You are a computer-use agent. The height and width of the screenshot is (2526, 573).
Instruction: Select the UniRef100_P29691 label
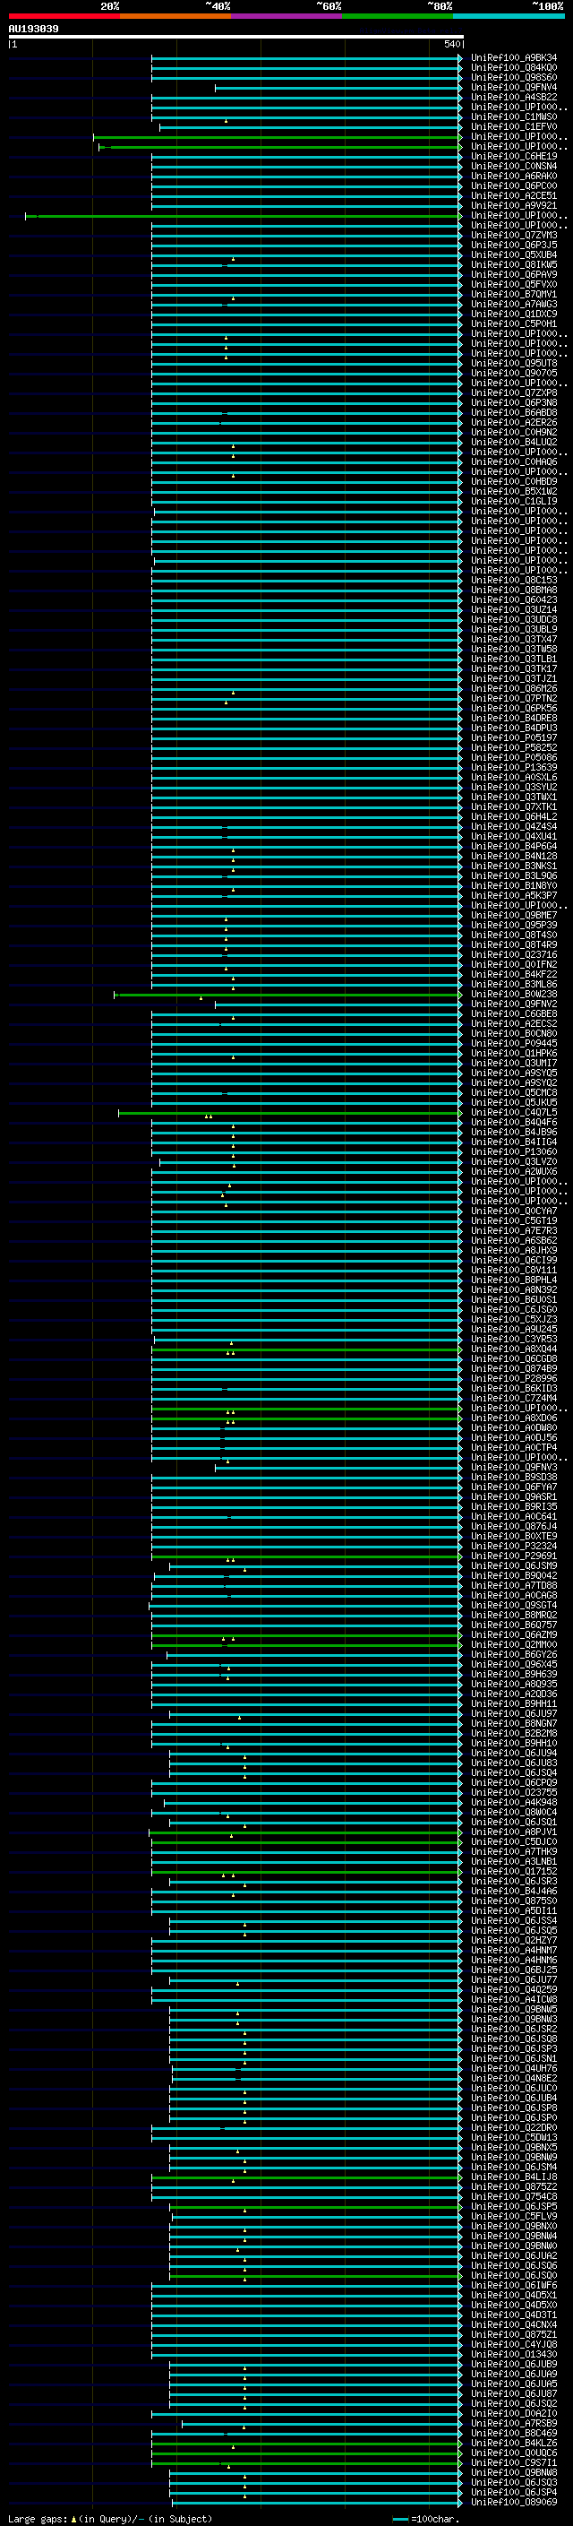(x=514, y=1556)
